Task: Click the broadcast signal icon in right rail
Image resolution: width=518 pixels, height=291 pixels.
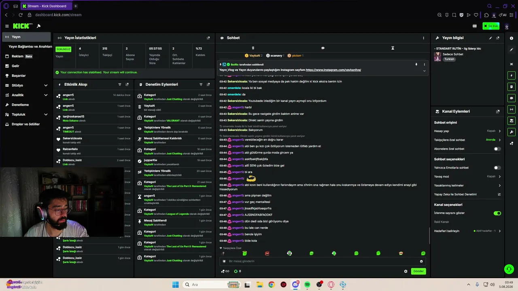Action: [x=512, y=109]
